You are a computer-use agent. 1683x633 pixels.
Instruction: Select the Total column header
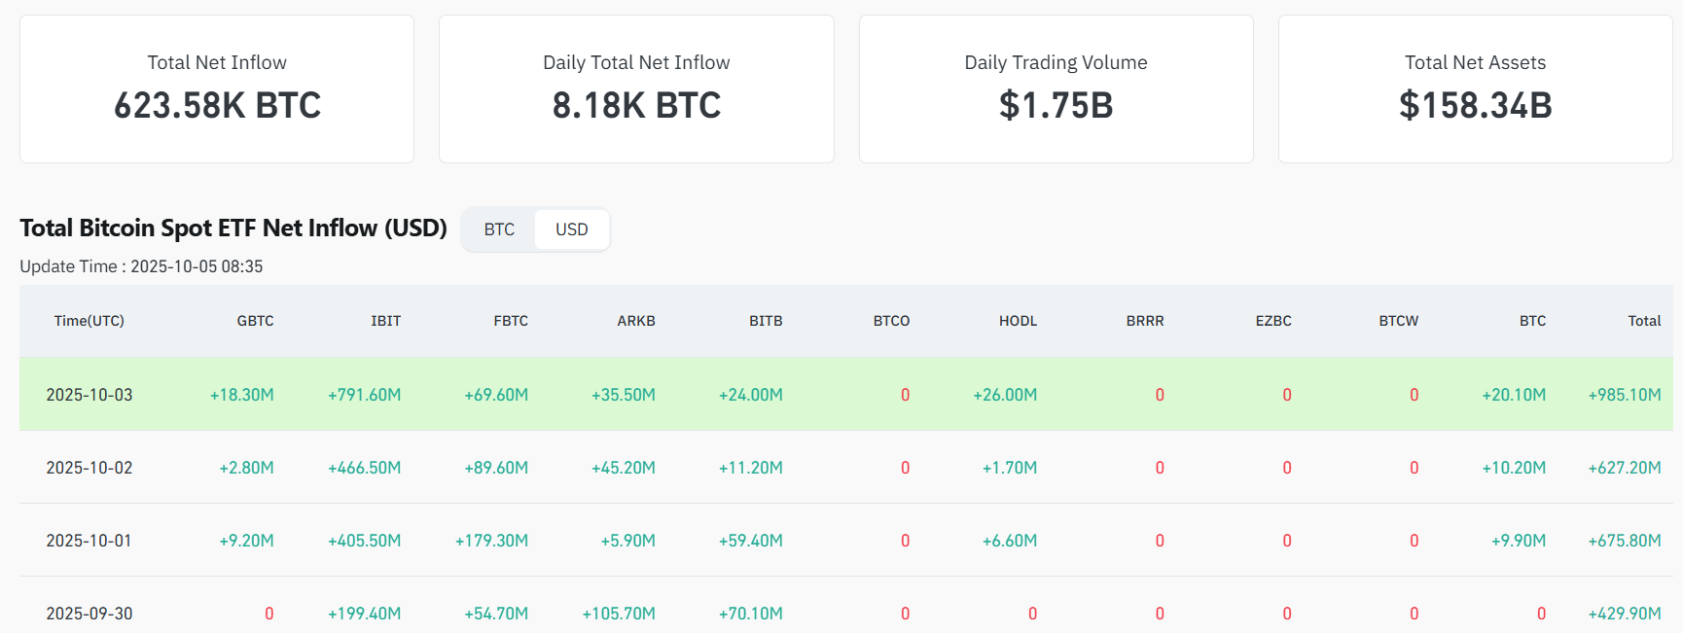point(1644,321)
